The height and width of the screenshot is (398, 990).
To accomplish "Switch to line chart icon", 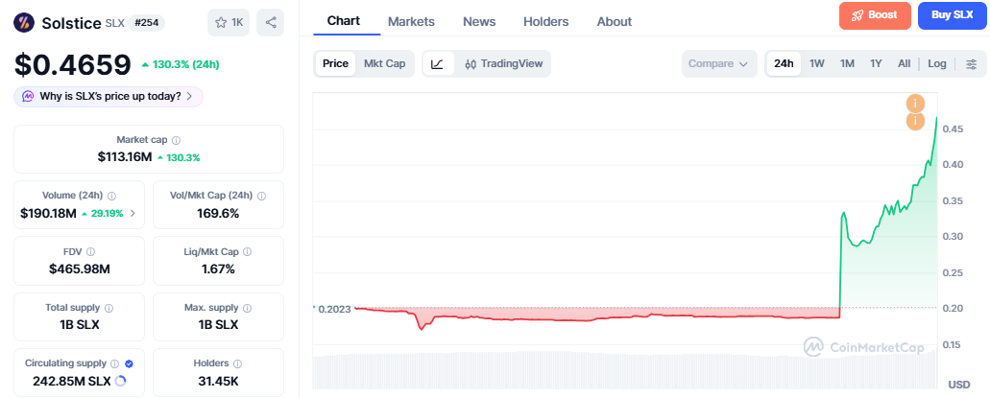I will click(x=438, y=63).
